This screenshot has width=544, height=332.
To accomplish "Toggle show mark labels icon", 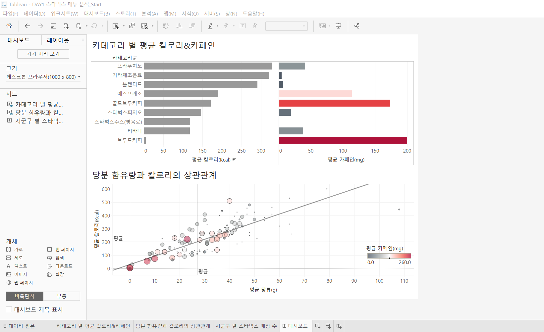I will click(x=243, y=26).
